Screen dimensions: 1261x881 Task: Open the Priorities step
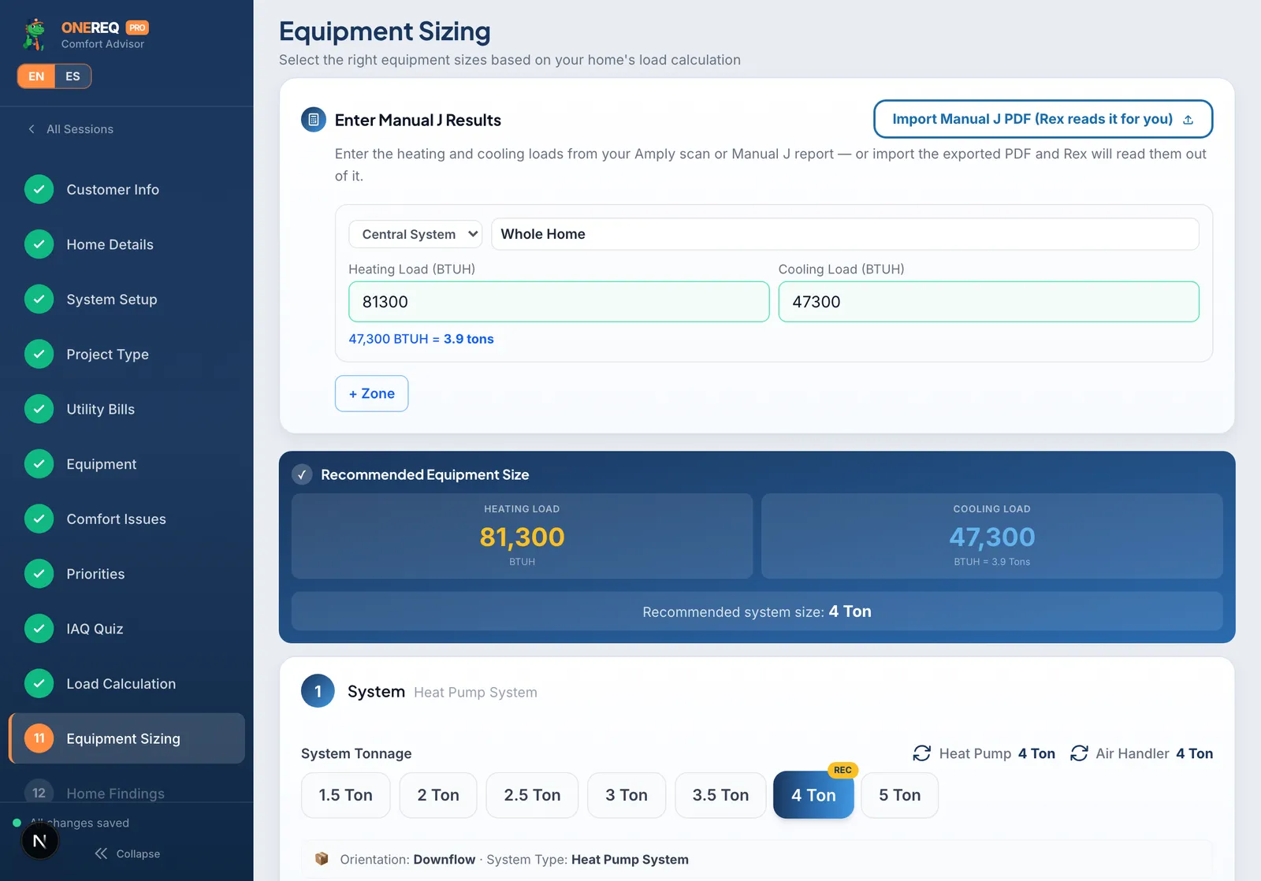(x=127, y=574)
